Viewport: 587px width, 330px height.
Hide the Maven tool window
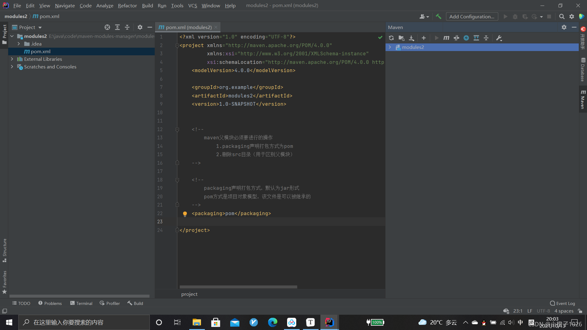pos(574,27)
